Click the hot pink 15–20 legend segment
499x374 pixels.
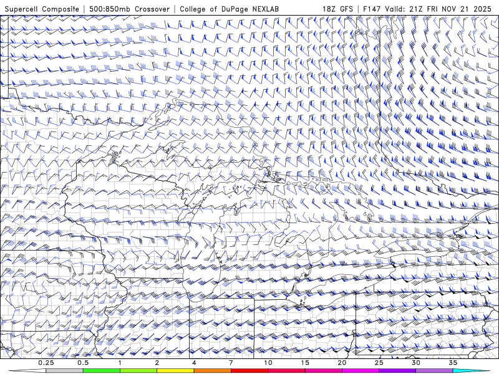coord(323,371)
